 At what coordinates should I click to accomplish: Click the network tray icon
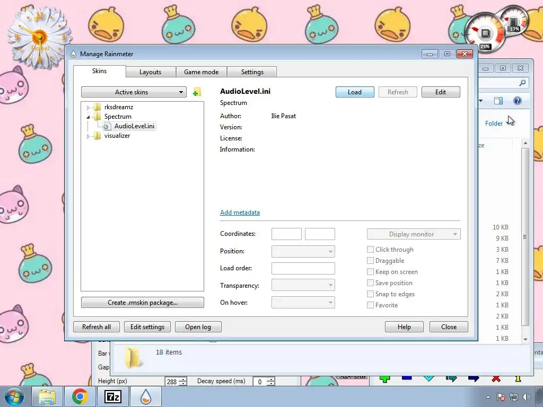click(x=513, y=397)
